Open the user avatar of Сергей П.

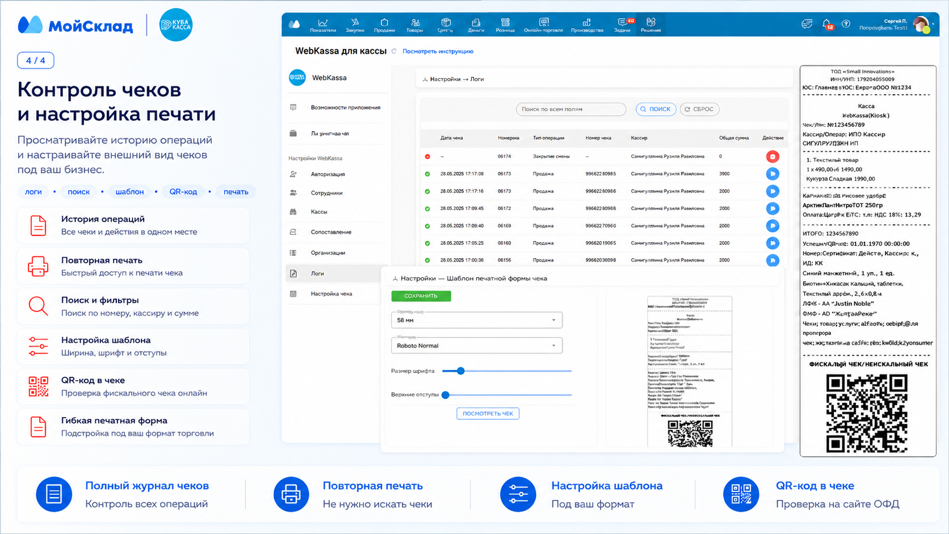[921, 24]
